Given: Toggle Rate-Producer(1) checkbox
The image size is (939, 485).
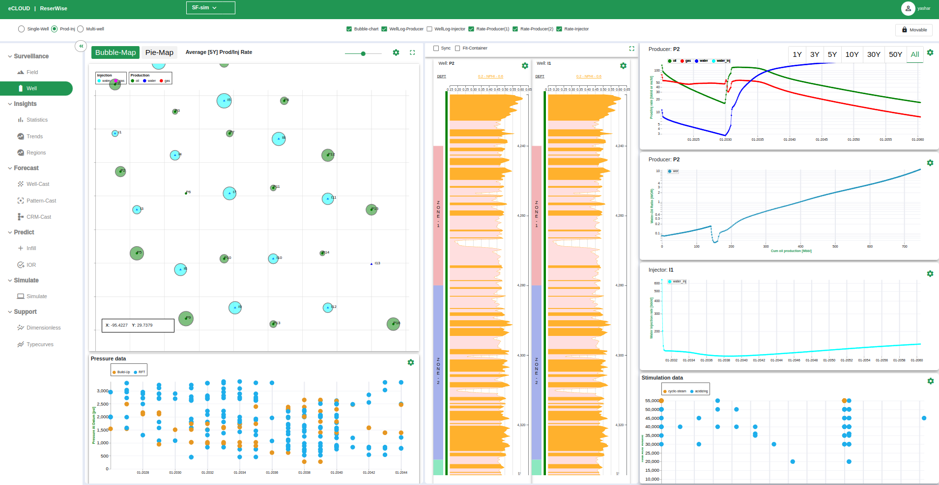Looking at the screenshot, I should coord(471,29).
